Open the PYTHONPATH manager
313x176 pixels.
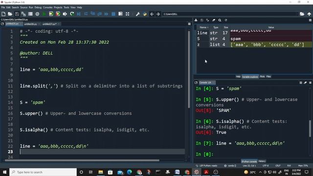point(145,14)
